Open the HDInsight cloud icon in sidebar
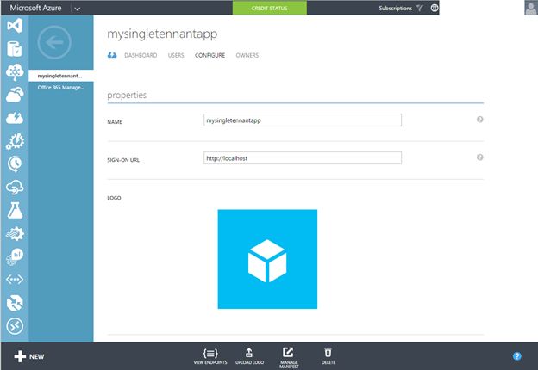This screenshot has height=370, width=538. pos(15,72)
